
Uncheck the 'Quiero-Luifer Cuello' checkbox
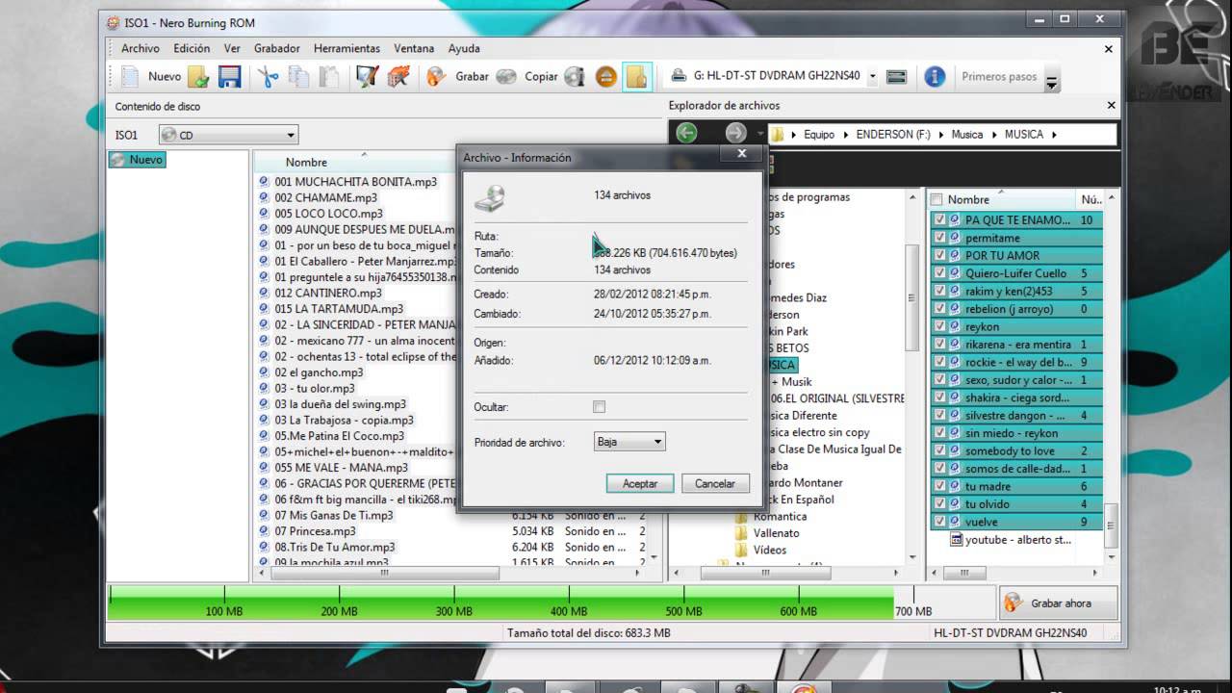click(939, 273)
